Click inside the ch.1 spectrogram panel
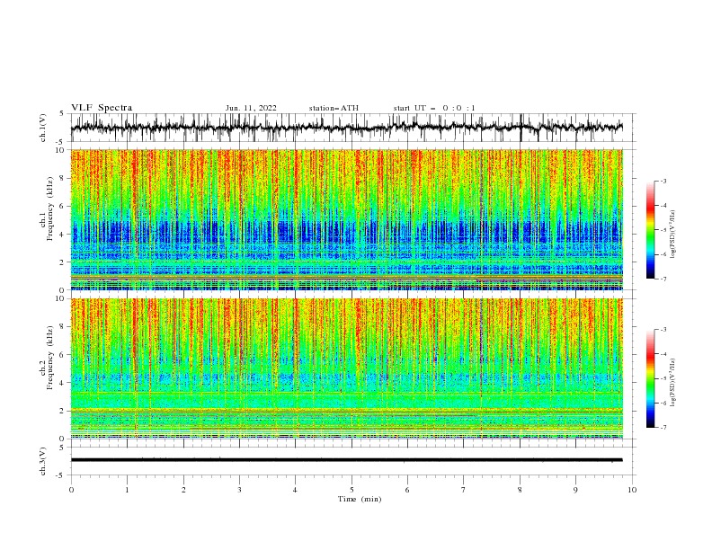Image resolution: width=712 pixels, height=550 pixels. [347, 219]
